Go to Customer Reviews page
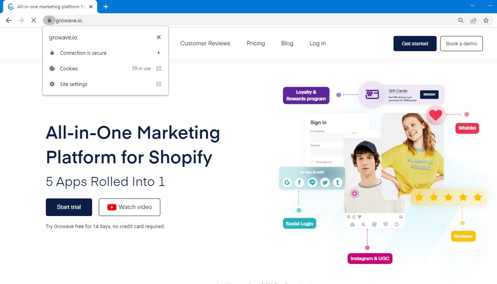Screen dimensions: 497x284 [x=205, y=43]
